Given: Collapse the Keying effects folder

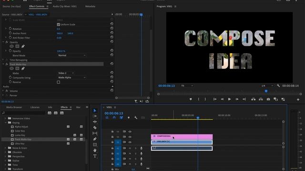Looking at the screenshot, I should pyautogui.click(x=6, y=123).
